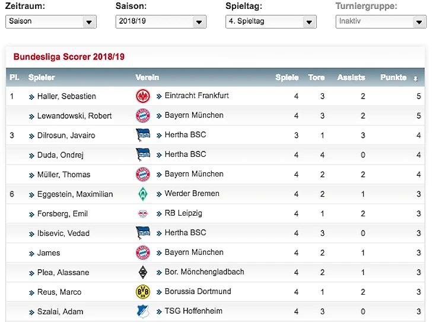The width and height of the screenshot is (433, 322).
Task: Click the Werder Bremen diamond logo
Action: [143, 194]
